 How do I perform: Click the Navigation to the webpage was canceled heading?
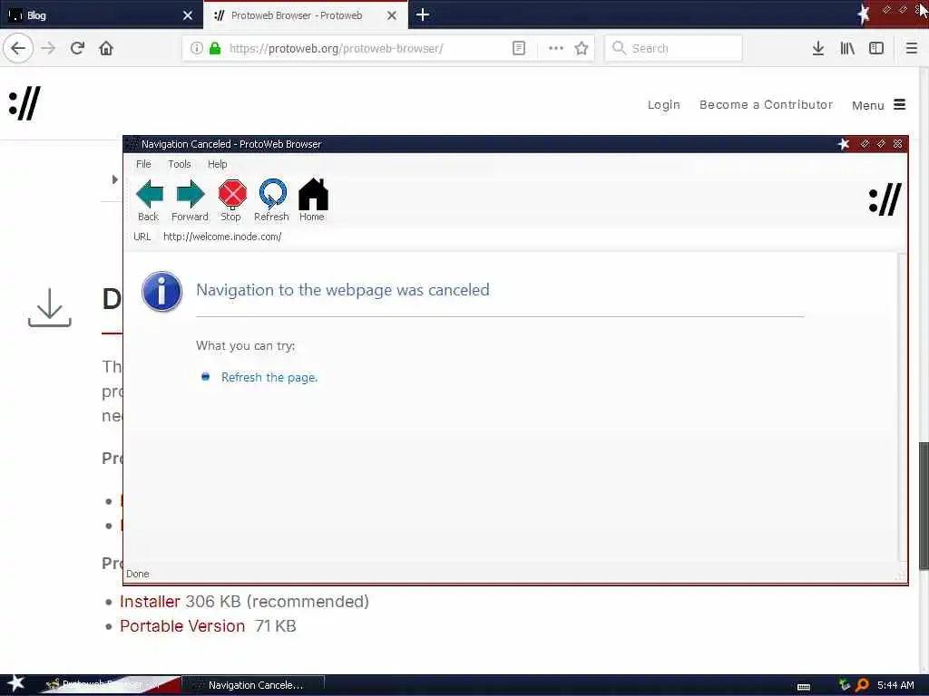click(342, 290)
